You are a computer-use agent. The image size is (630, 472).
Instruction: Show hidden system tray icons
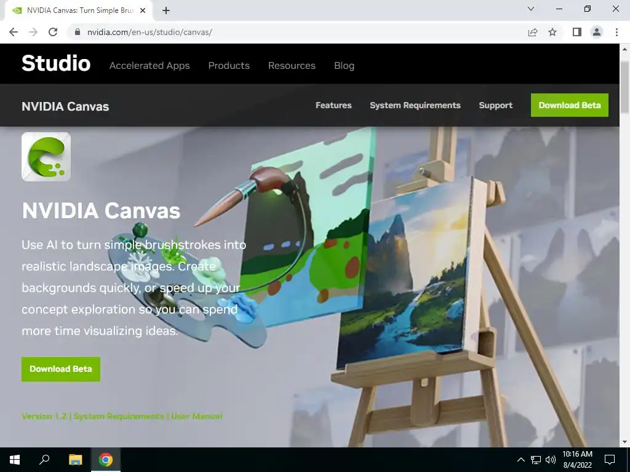[x=520, y=460]
